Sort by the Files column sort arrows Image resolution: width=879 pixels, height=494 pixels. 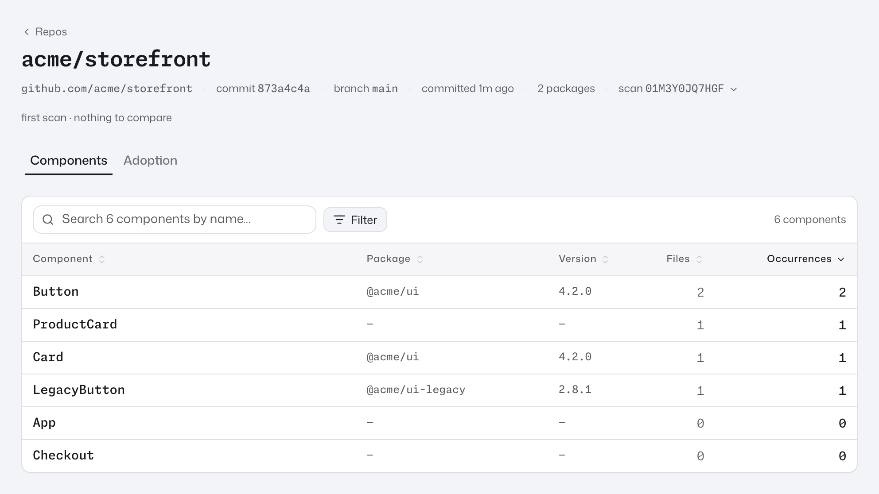[699, 259]
